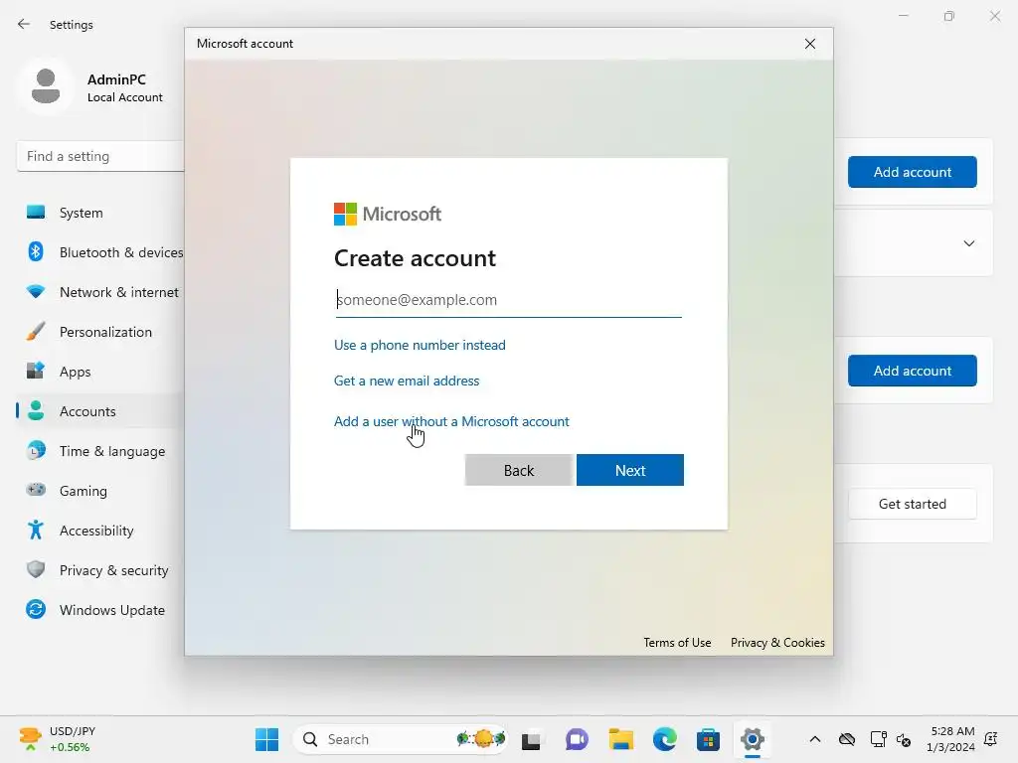The image size is (1018, 763).
Task: Click the Settings gear taskbar icon
Action: click(x=752, y=739)
